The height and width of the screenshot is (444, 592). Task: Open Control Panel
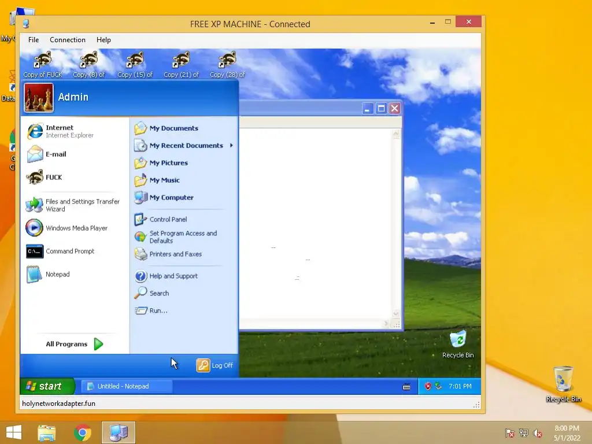point(161,219)
